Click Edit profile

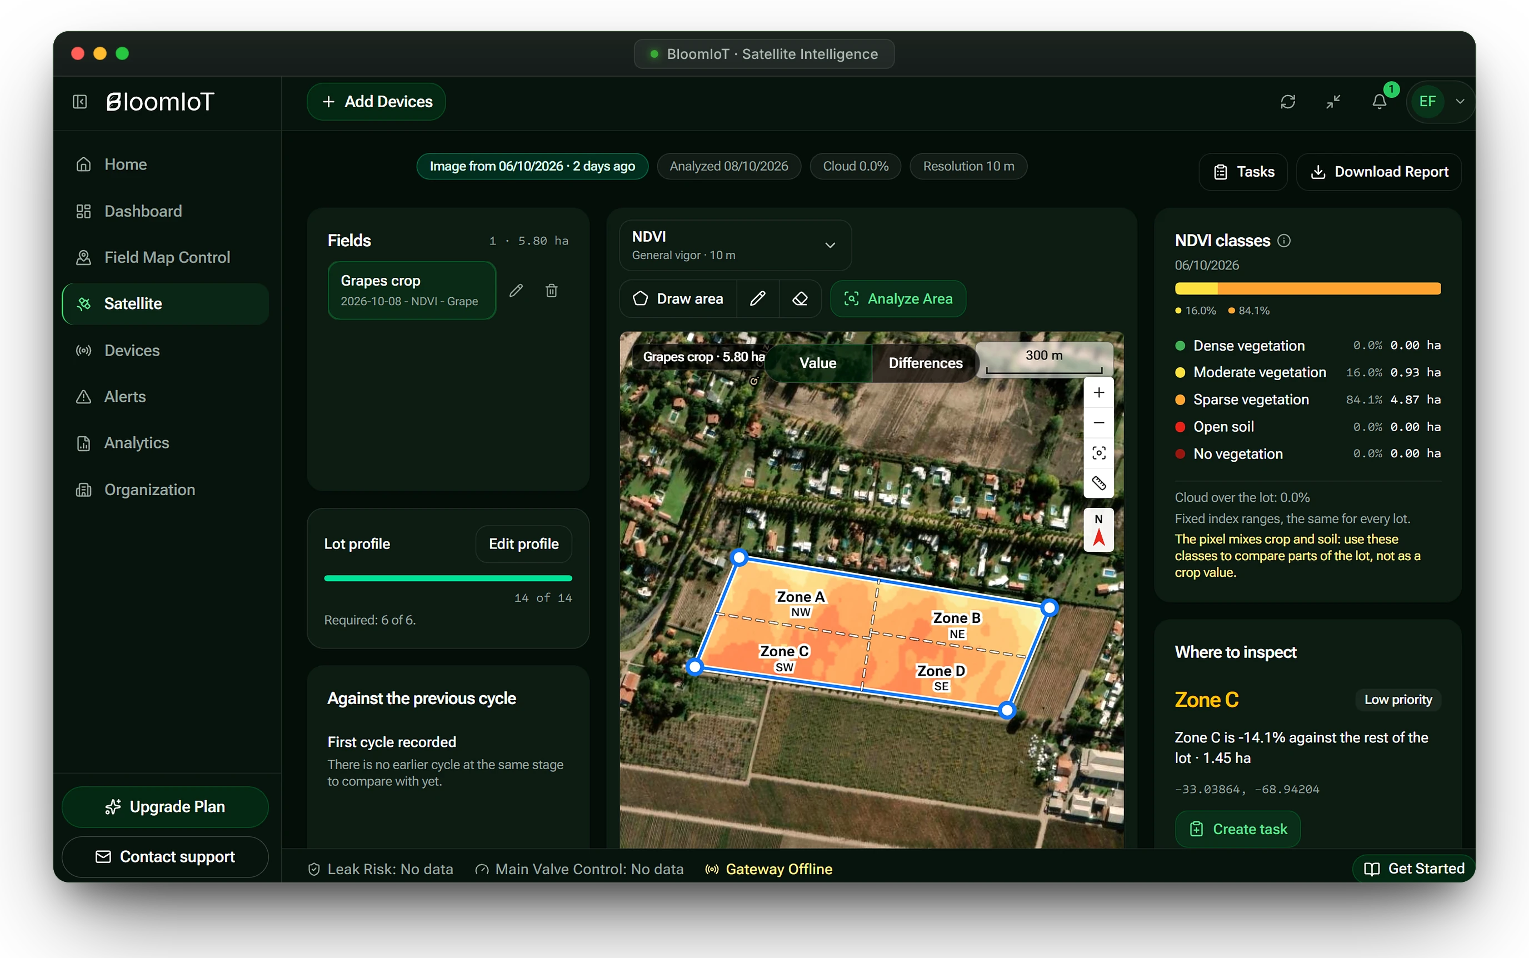524,543
